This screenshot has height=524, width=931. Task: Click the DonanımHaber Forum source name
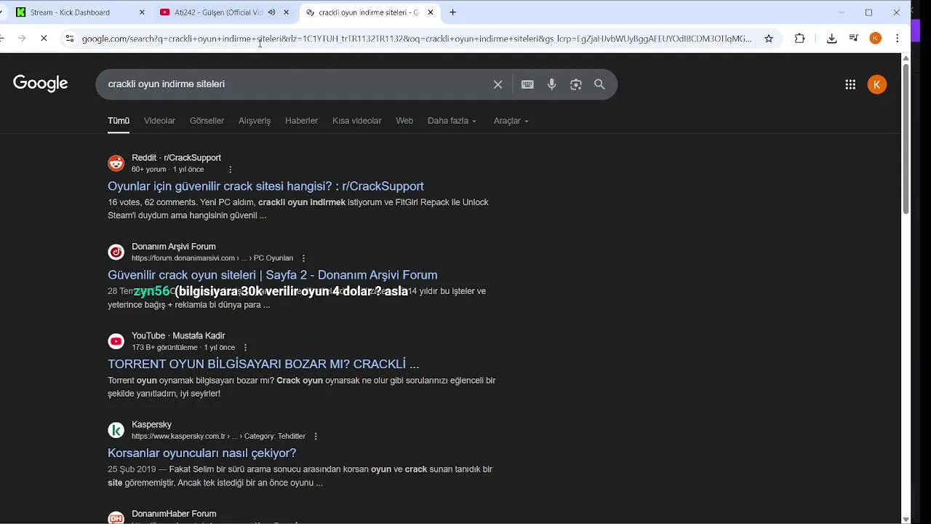click(x=174, y=514)
